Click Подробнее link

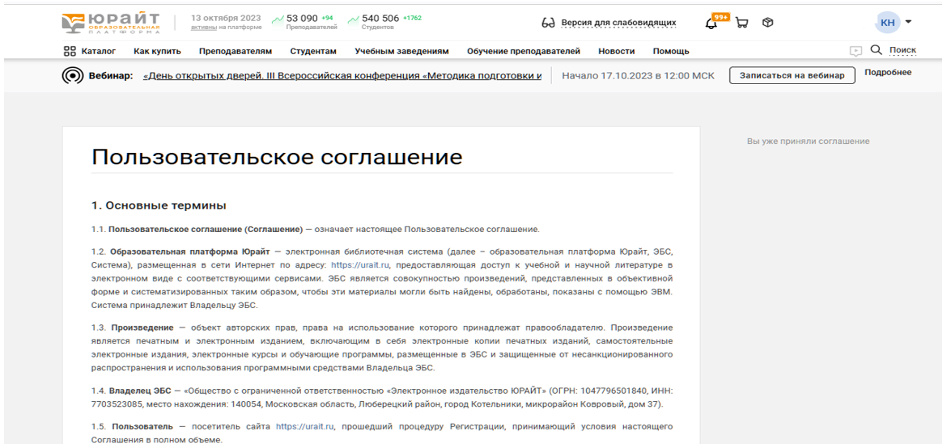888,73
